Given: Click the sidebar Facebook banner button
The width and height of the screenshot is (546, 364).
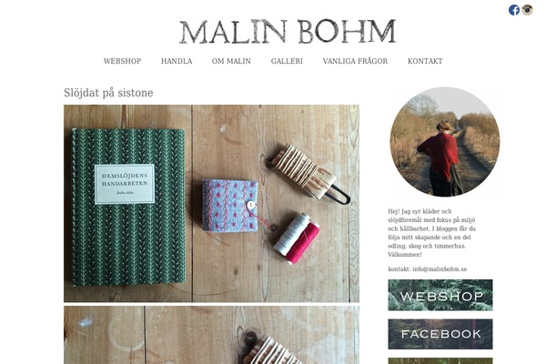Looking at the screenshot, I should tap(440, 334).
